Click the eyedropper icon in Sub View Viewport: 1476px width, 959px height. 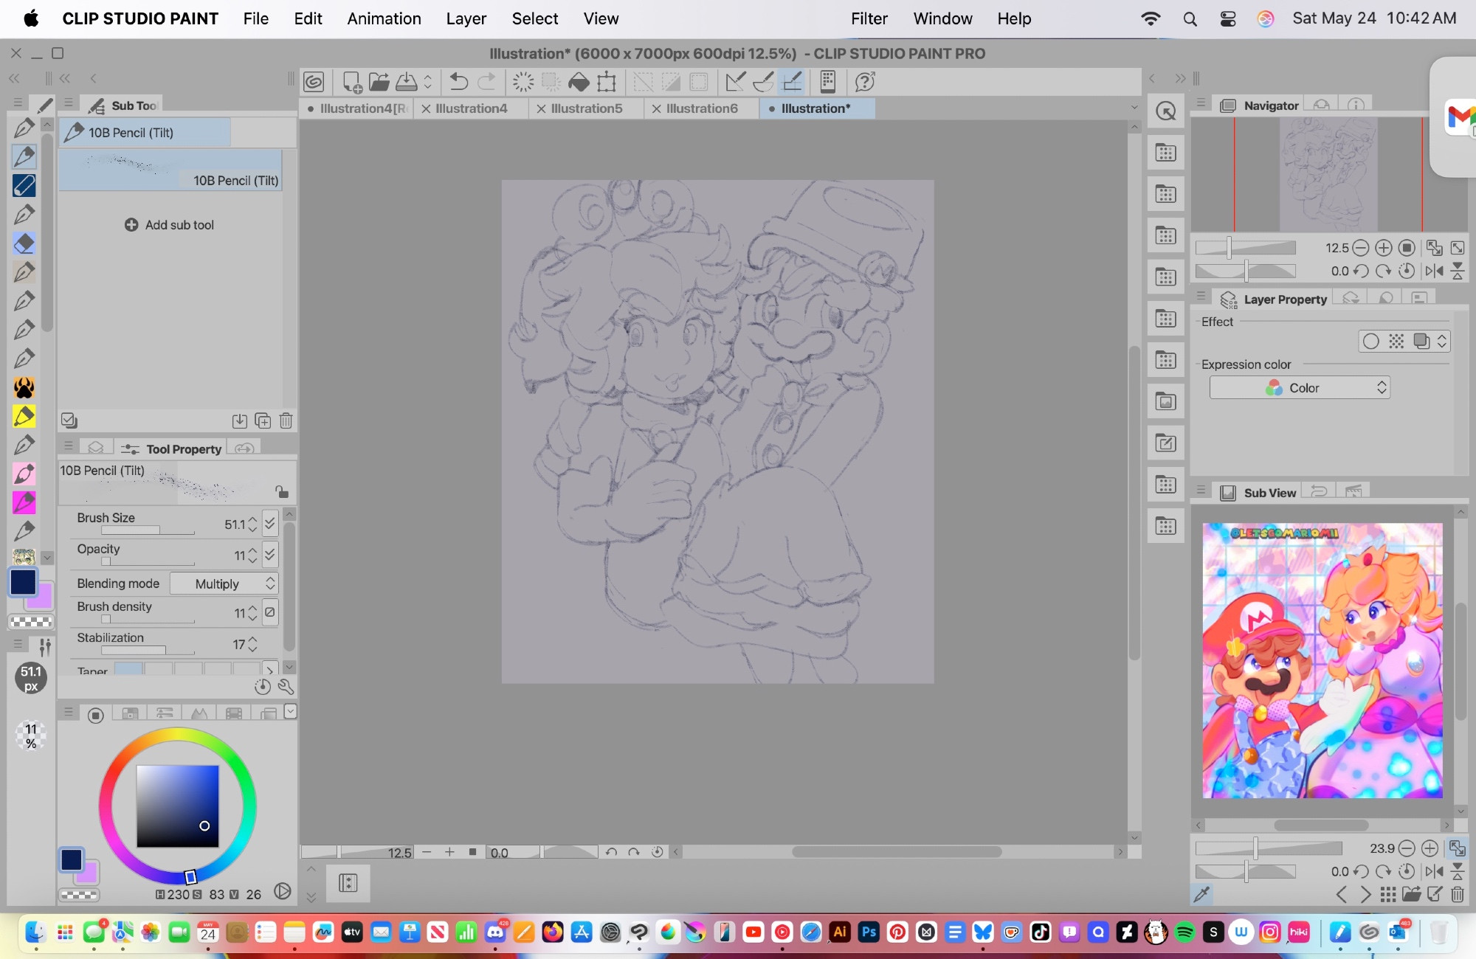(1201, 894)
